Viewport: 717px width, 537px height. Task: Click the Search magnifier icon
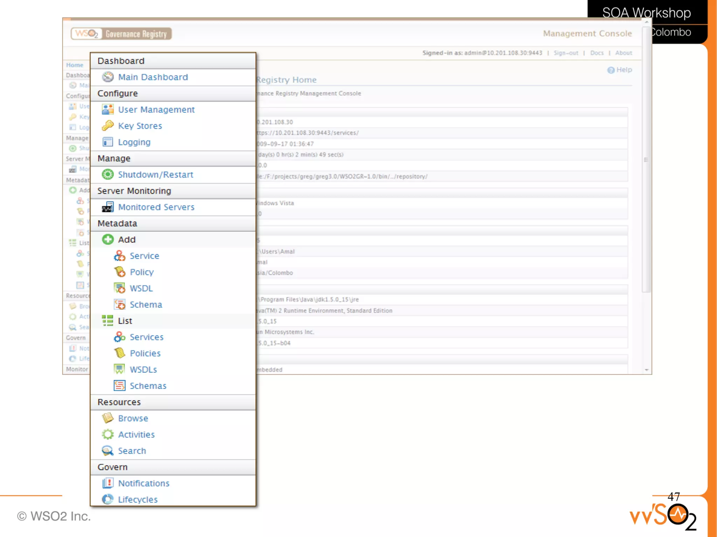[x=108, y=451]
